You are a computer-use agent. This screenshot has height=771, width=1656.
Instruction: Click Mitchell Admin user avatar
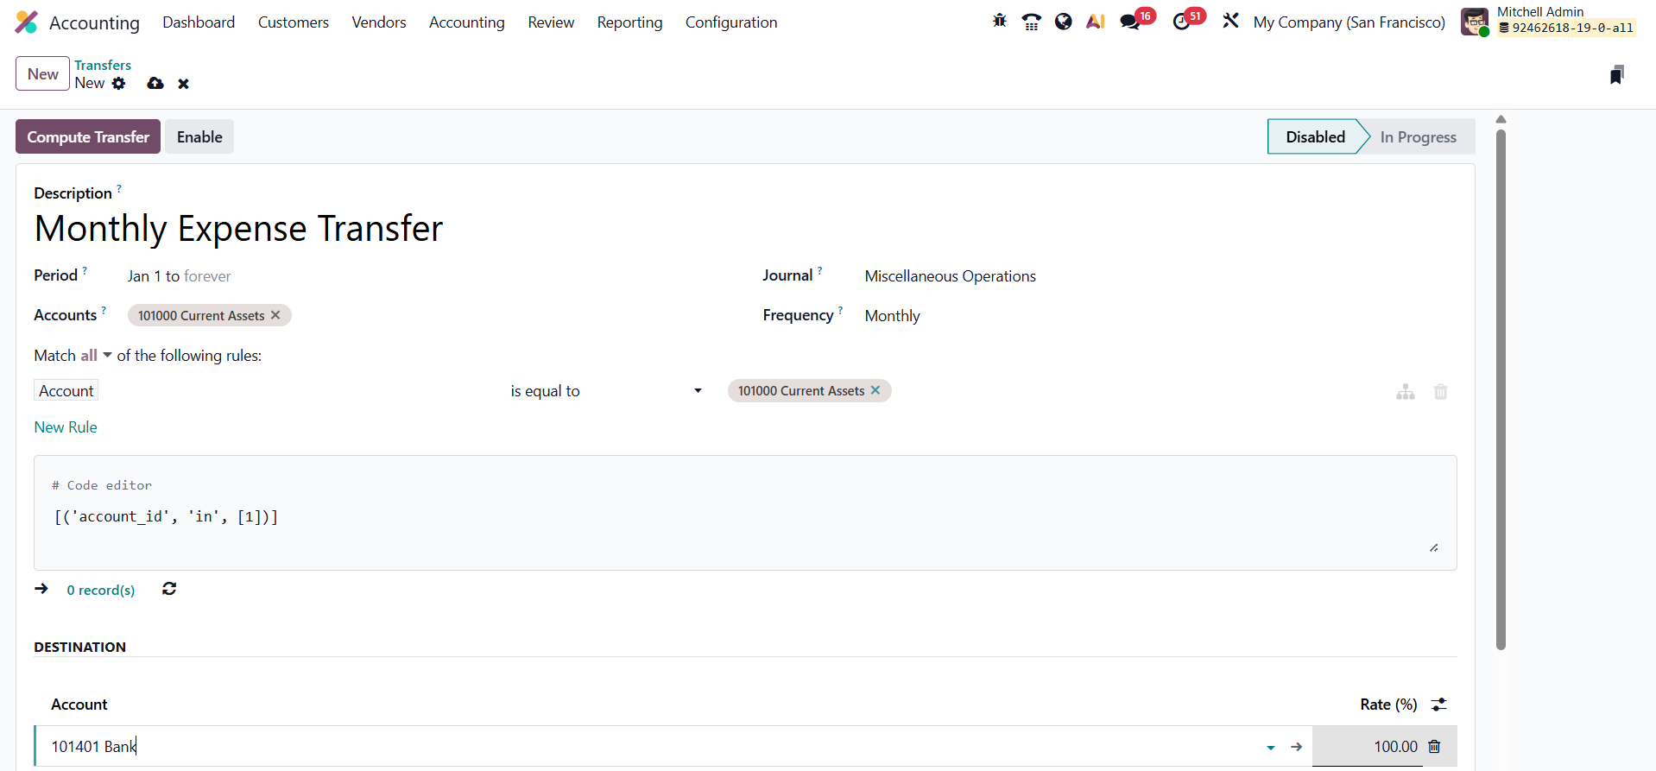[x=1475, y=22]
